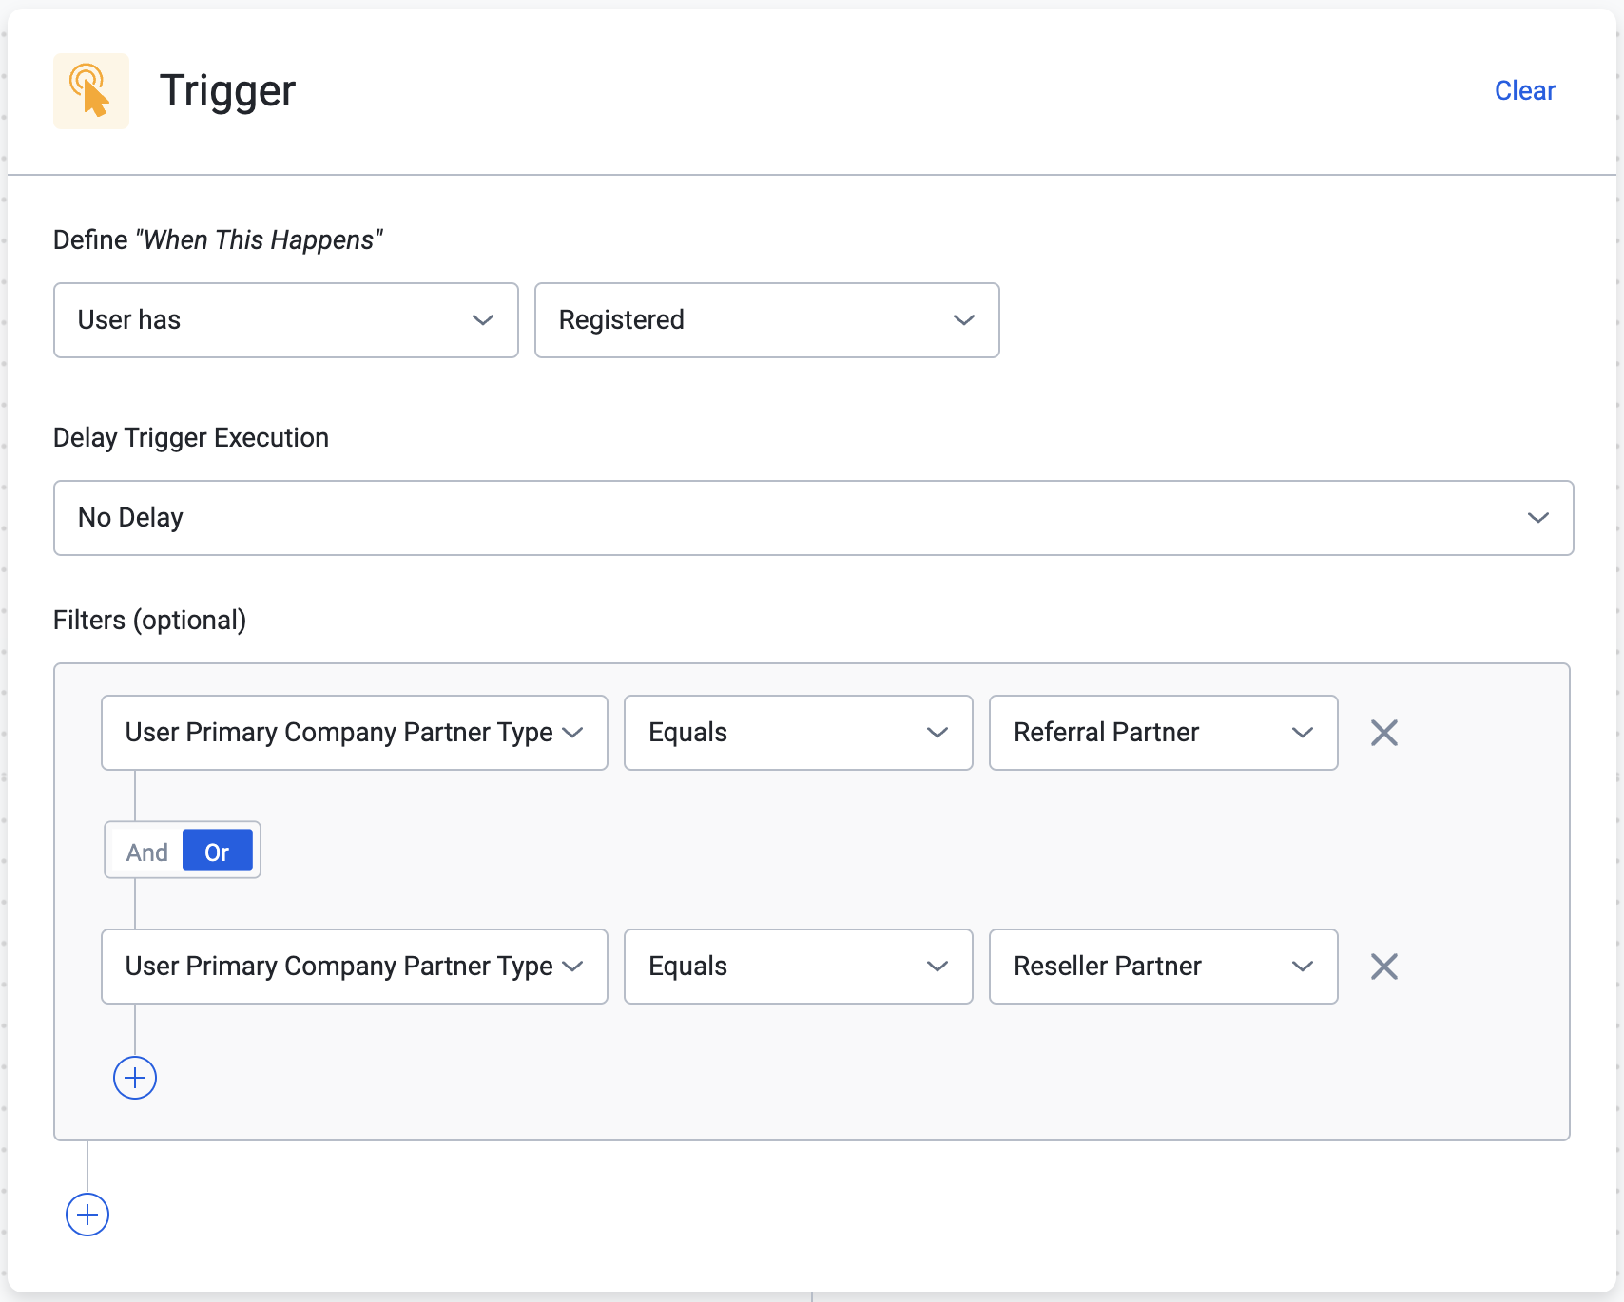This screenshot has height=1302, width=1624.
Task: Click the Trigger heading text
Action: 228,91
